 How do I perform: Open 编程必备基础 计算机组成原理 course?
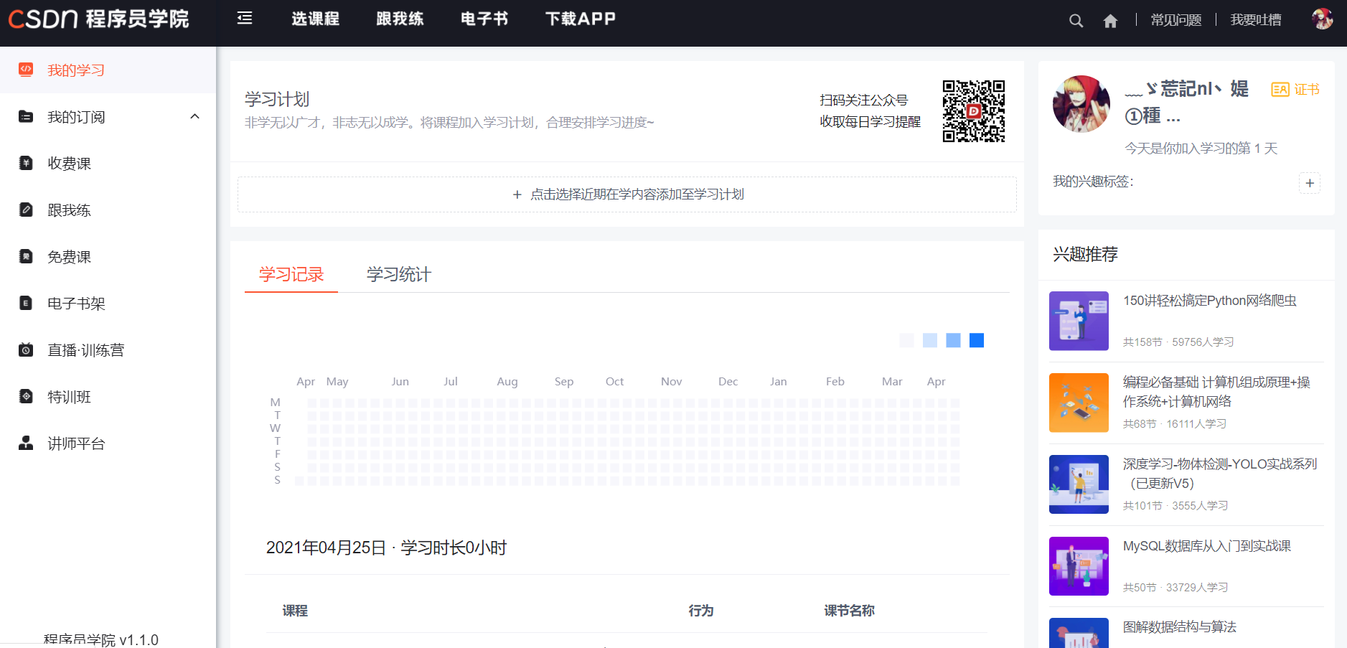1217,392
